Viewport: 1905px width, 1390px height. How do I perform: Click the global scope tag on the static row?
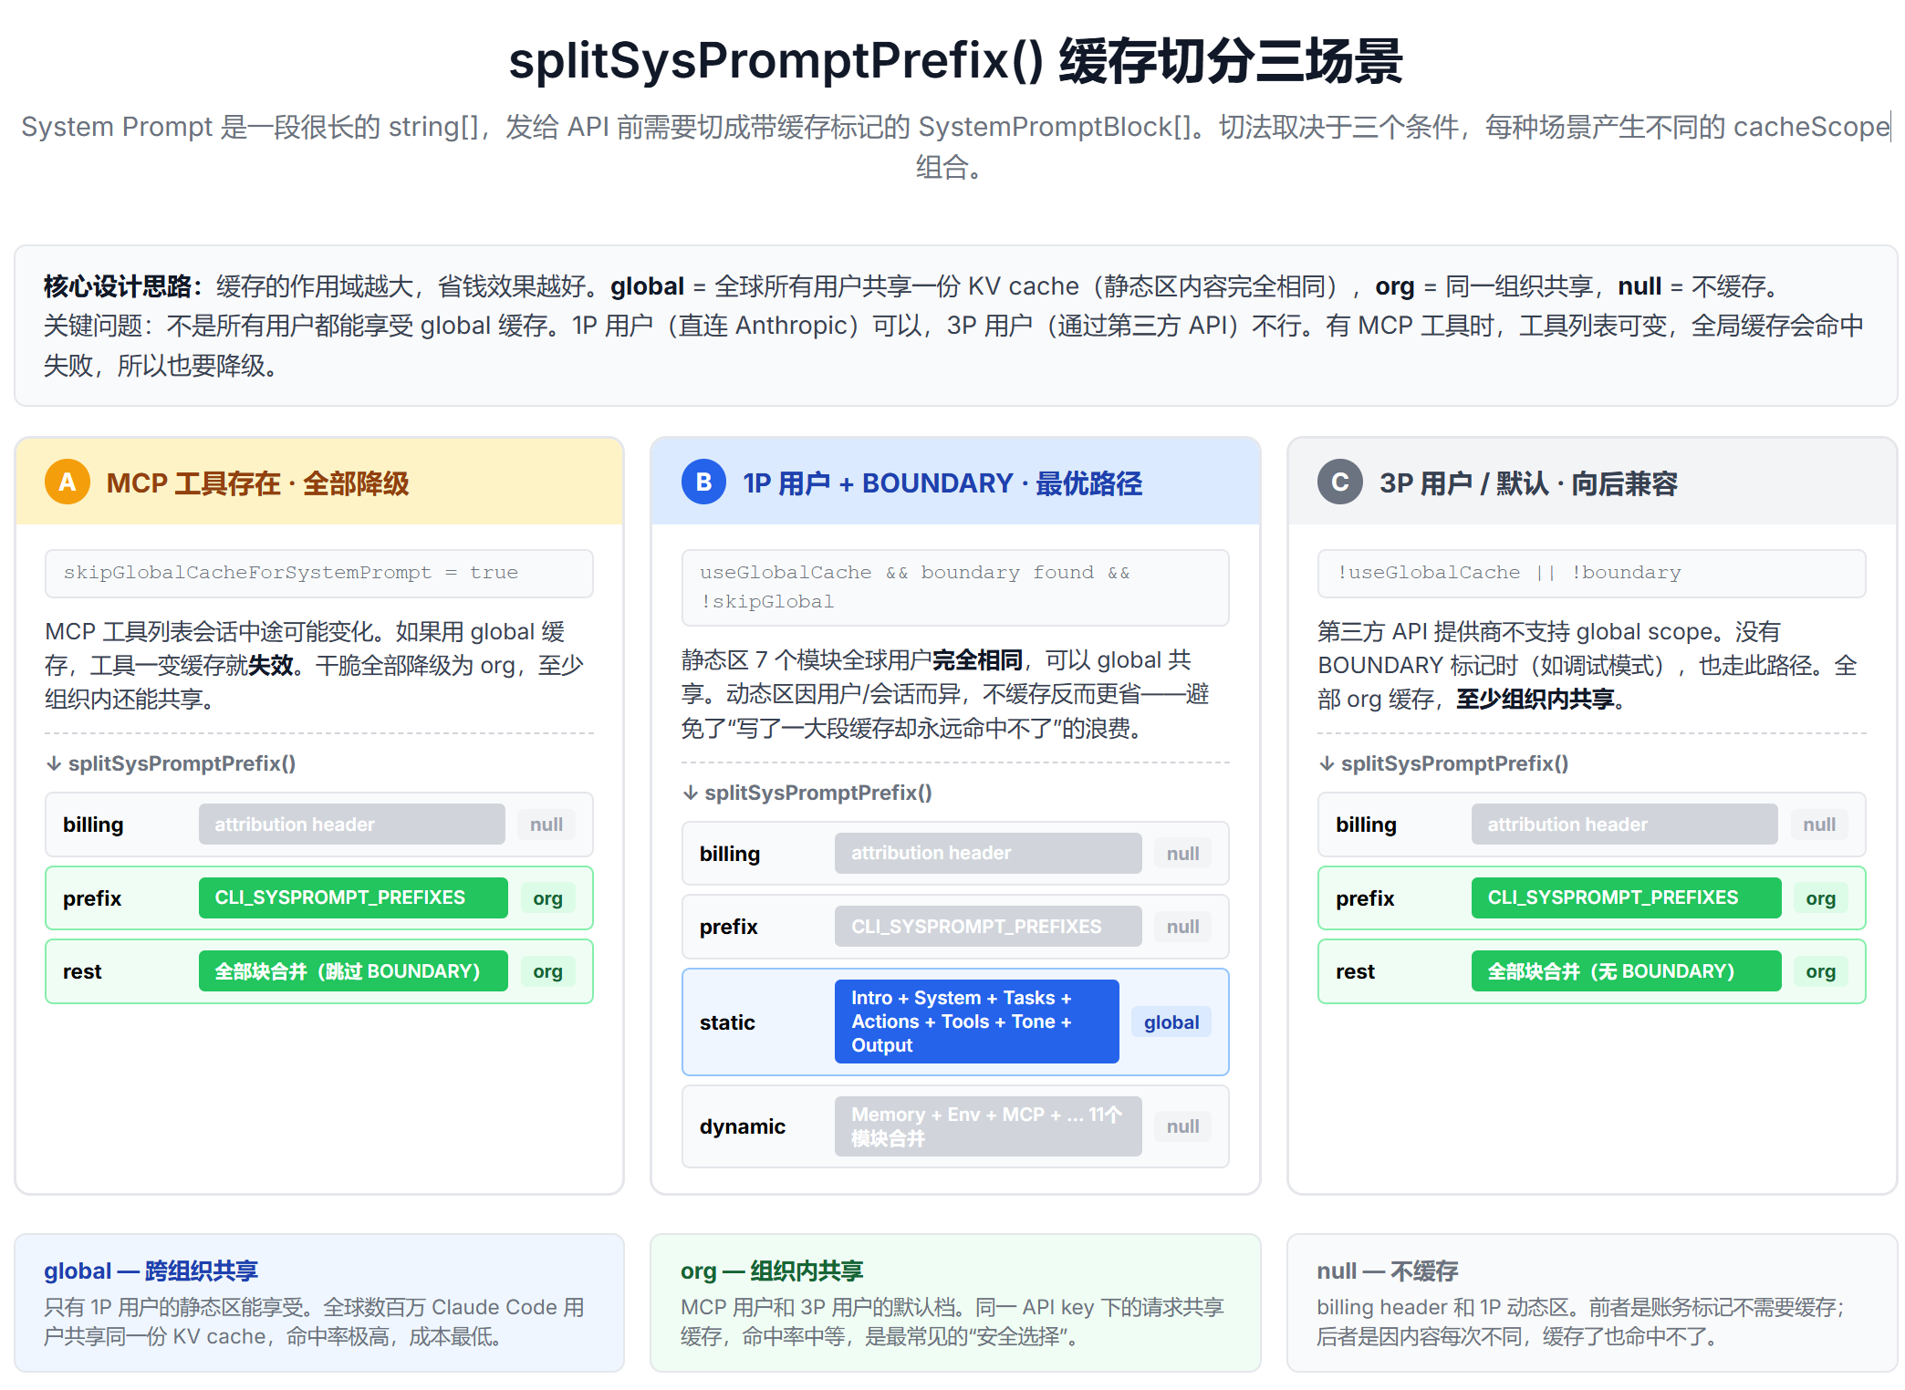click(x=1171, y=1022)
